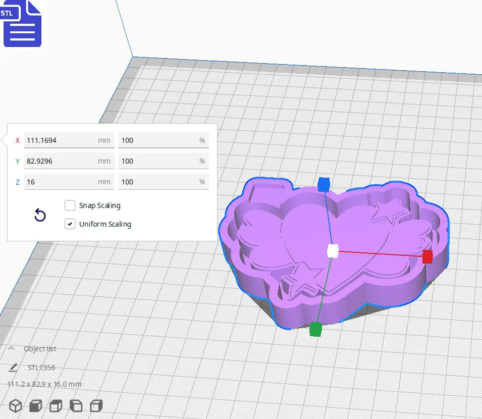Disable Uniform Scaling
The height and width of the screenshot is (419, 482).
pyautogui.click(x=70, y=224)
